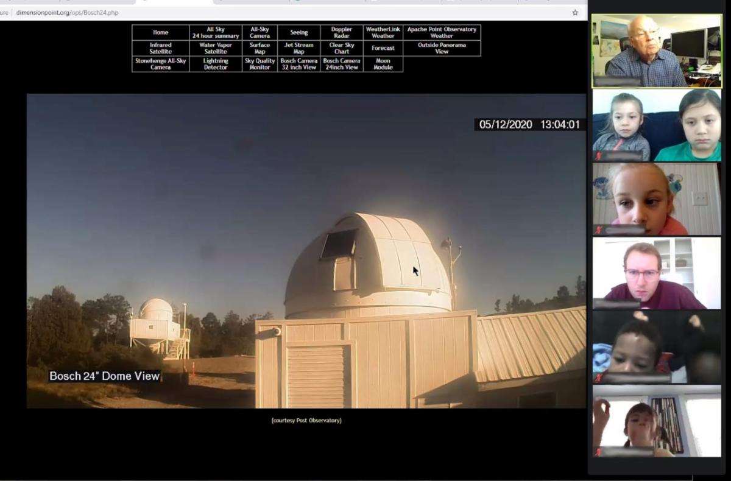This screenshot has width=731, height=481.
Task: Open Sky Quality Monitor page
Action: click(x=260, y=64)
